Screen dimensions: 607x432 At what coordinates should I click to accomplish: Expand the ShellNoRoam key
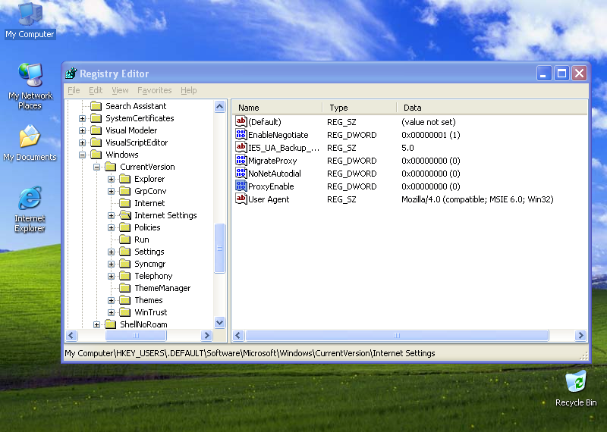click(x=96, y=324)
